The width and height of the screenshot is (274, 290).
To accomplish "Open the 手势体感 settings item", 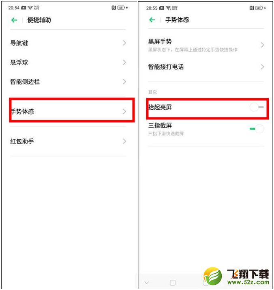I will tap(72, 112).
